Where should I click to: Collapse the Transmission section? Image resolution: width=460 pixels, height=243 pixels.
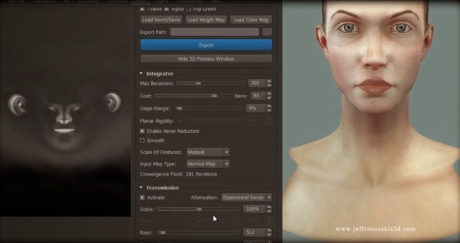pyautogui.click(x=141, y=187)
